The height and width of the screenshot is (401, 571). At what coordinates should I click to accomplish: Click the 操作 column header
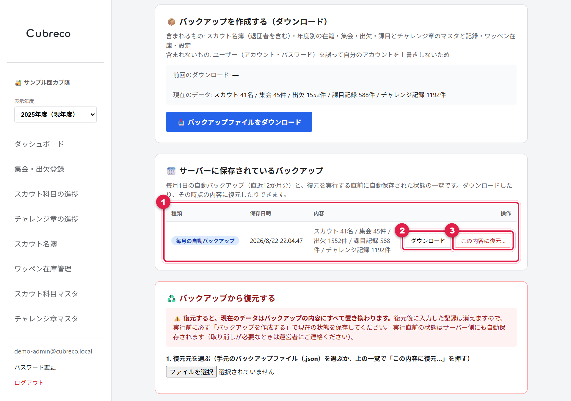[x=506, y=213]
